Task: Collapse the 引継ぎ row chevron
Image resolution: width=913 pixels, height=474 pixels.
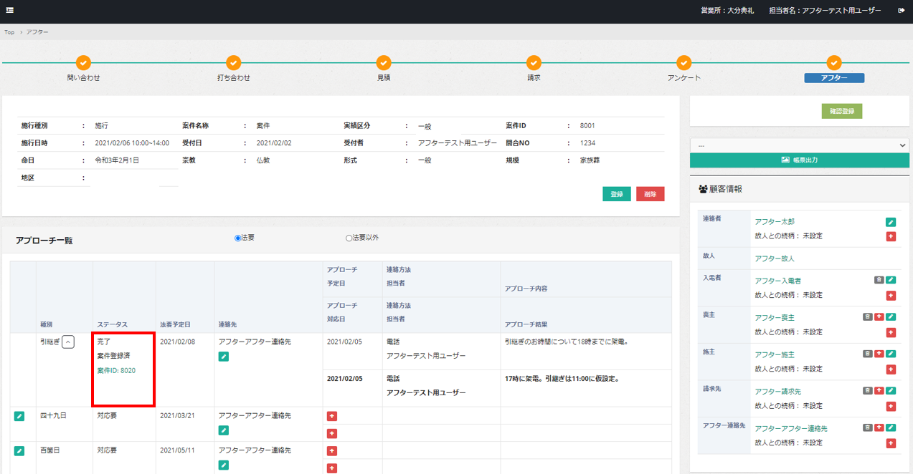Action: click(67, 342)
